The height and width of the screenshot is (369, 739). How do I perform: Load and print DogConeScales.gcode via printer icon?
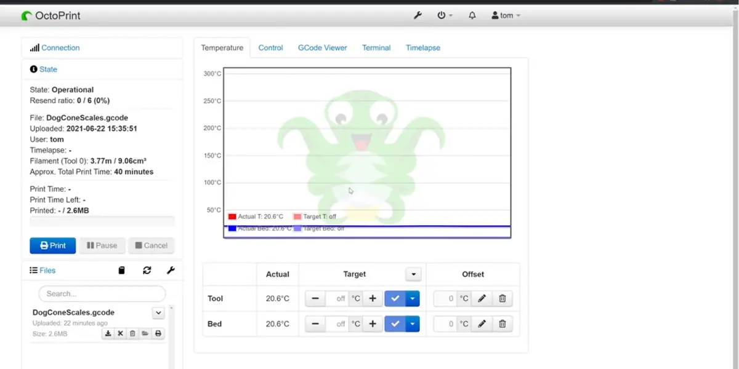point(158,334)
